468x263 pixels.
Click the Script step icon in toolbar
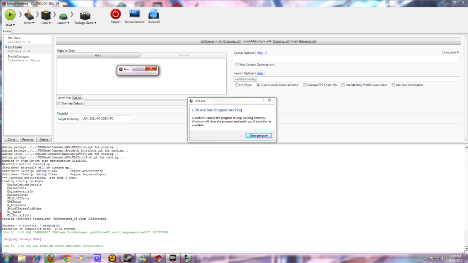29,15
